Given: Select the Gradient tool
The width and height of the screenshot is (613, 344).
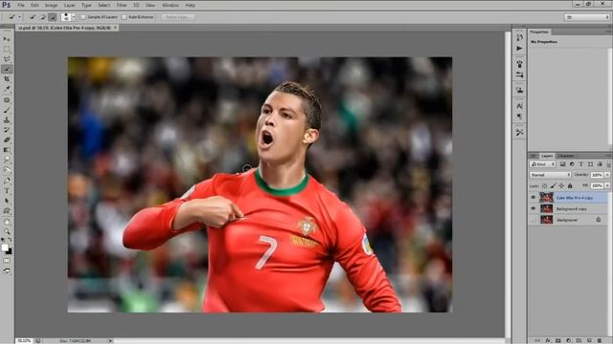Looking at the screenshot, I should 7,150.
